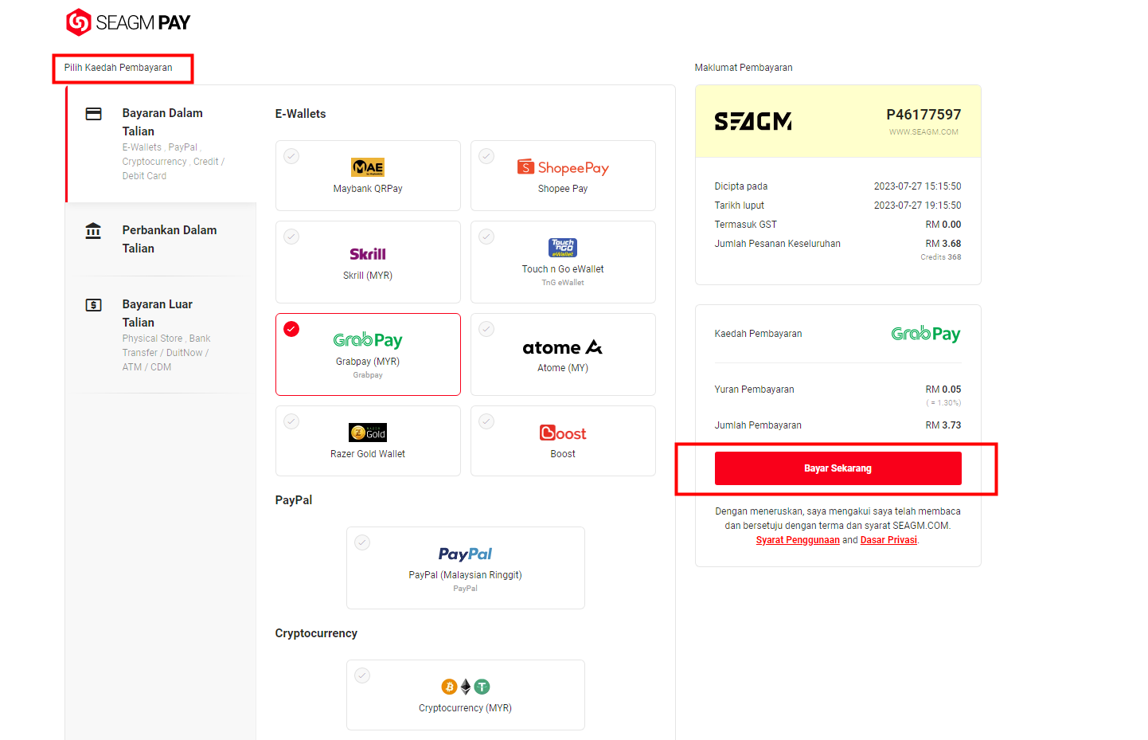
Task: Switch to Perbankan Dalam Talian tab
Action: click(162, 239)
